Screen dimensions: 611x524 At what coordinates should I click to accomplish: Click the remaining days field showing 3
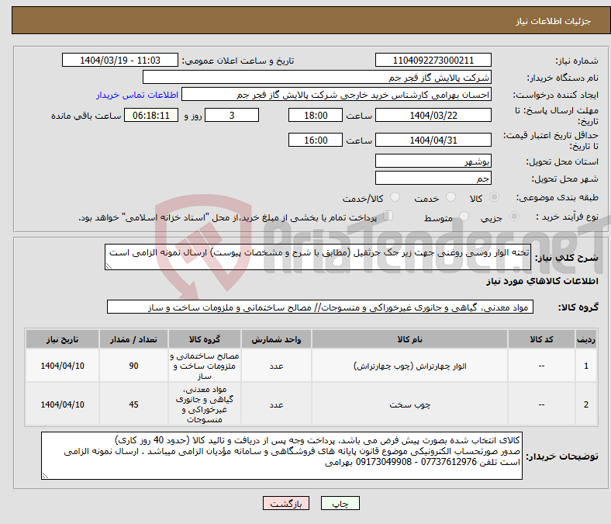coord(232,115)
